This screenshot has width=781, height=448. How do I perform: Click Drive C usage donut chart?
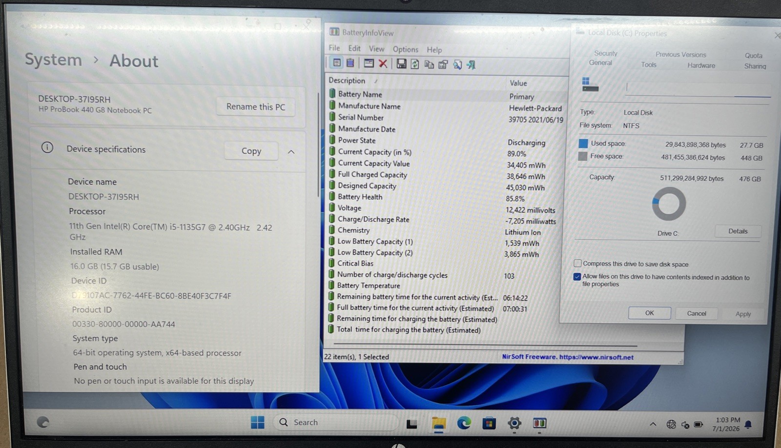[x=669, y=204]
